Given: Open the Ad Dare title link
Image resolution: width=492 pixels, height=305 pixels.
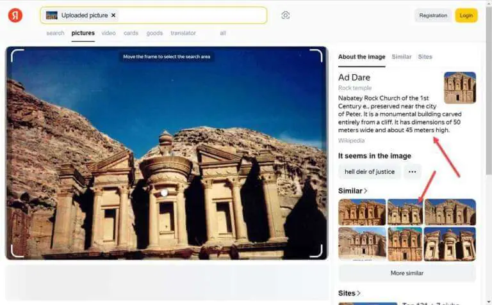Looking at the screenshot, I should click(x=354, y=77).
